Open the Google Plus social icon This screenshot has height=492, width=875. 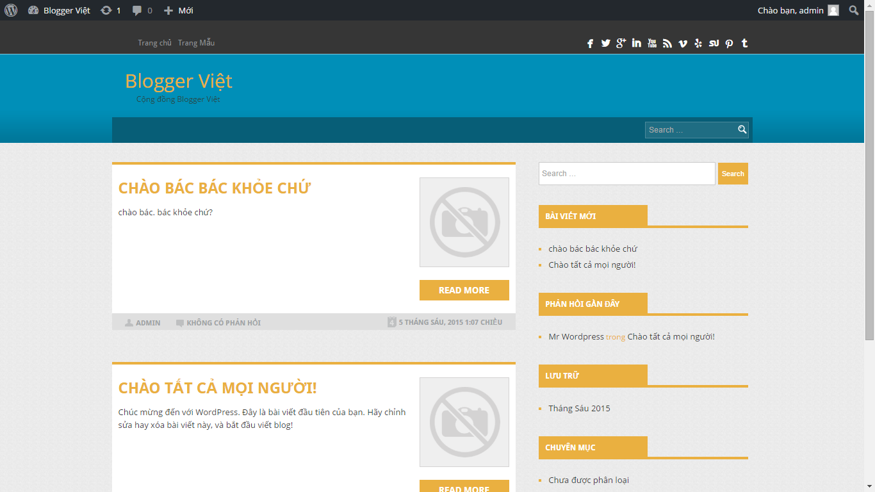click(x=621, y=44)
